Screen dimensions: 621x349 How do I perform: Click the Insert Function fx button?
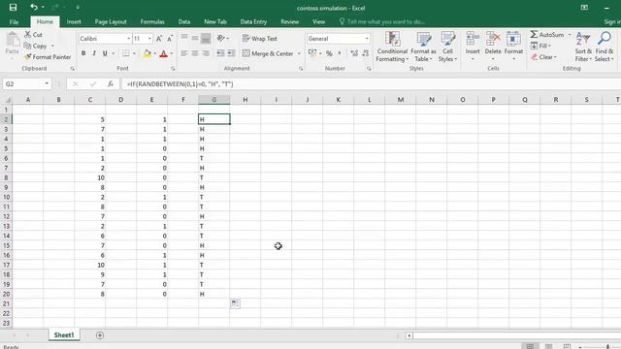point(111,84)
